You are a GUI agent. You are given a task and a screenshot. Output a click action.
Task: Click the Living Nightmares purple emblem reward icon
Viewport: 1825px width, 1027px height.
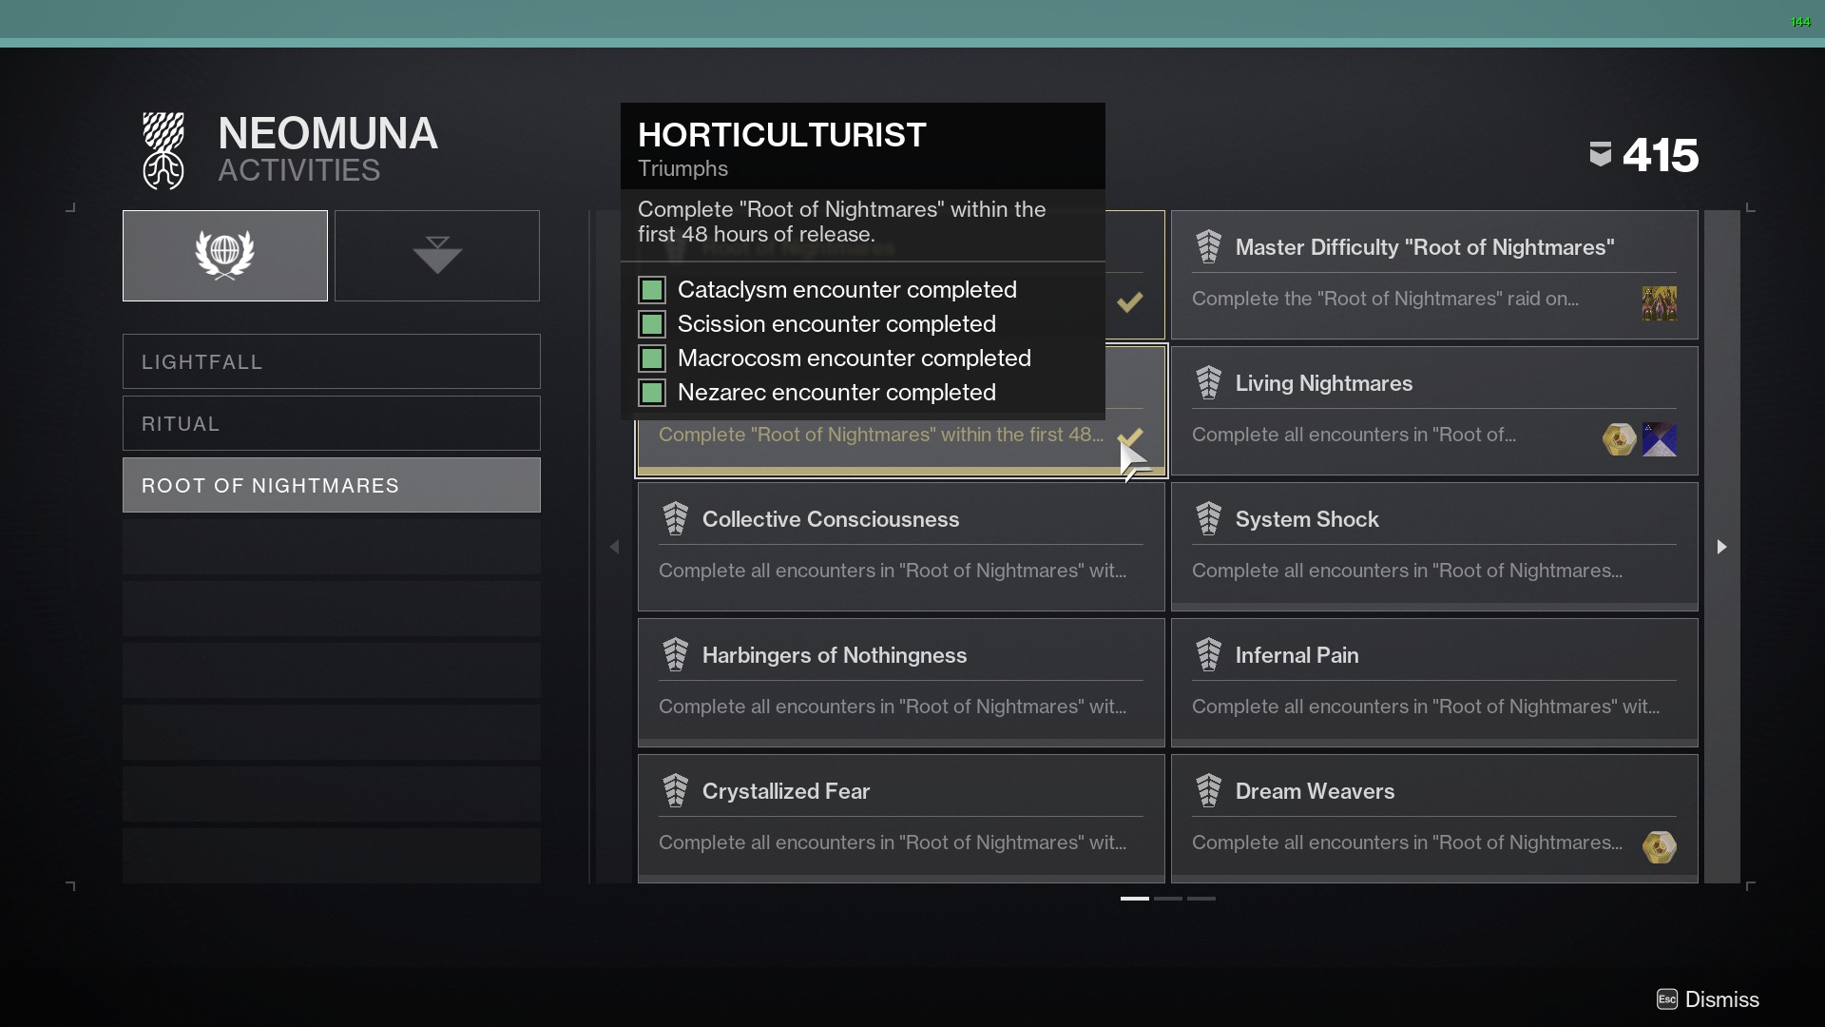click(1659, 439)
